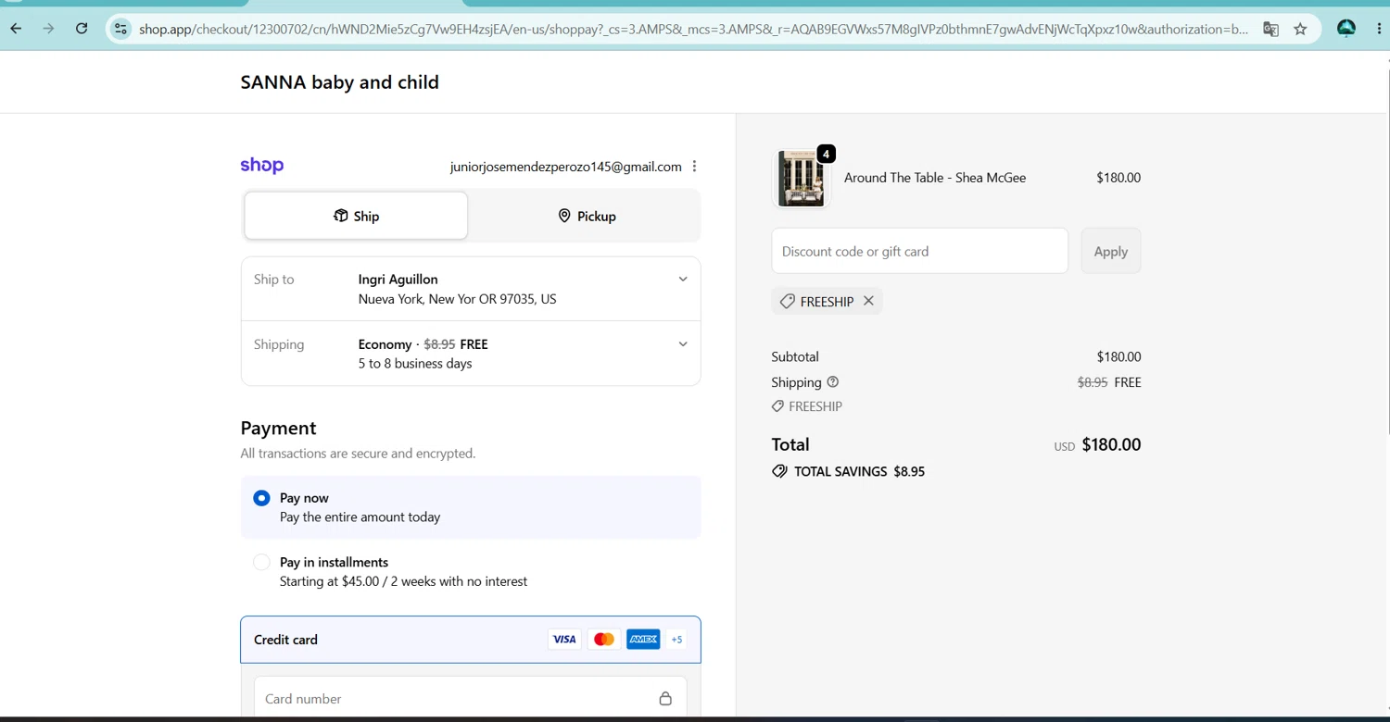Viewport: 1390px width, 722px height.
Task: Click the Shop logo
Action: (x=262, y=166)
